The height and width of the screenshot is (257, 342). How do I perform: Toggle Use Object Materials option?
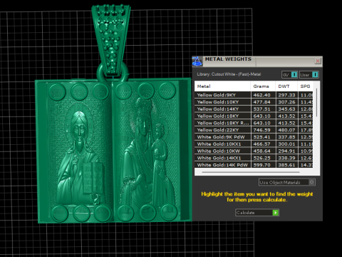pyautogui.click(x=286, y=182)
